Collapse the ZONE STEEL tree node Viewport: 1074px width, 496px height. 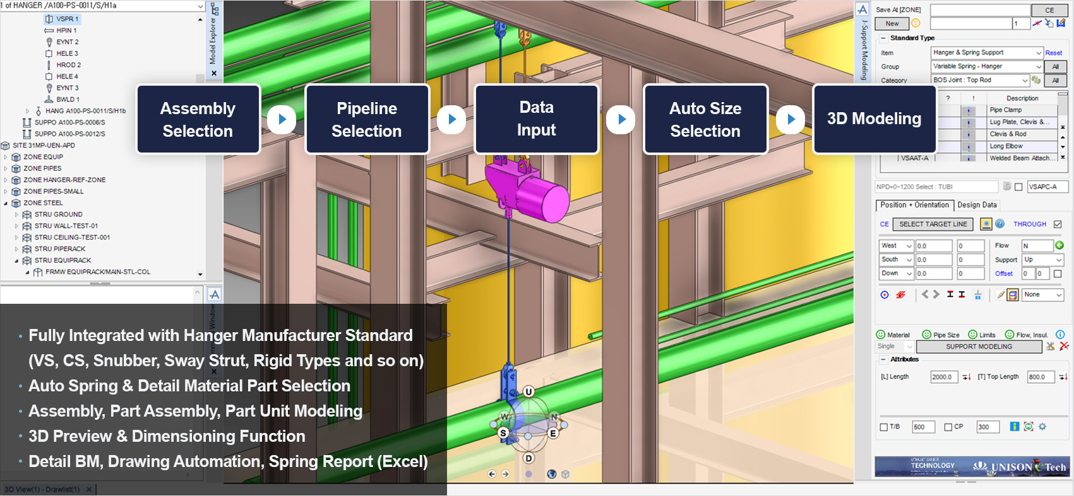tap(6, 203)
